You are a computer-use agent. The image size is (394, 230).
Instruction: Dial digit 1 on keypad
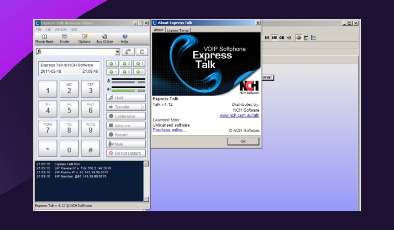point(48,89)
